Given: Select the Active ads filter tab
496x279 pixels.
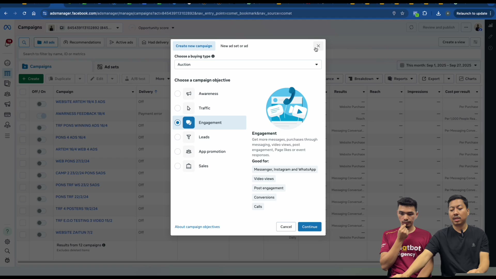Looking at the screenshot, I should pyautogui.click(x=121, y=42).
